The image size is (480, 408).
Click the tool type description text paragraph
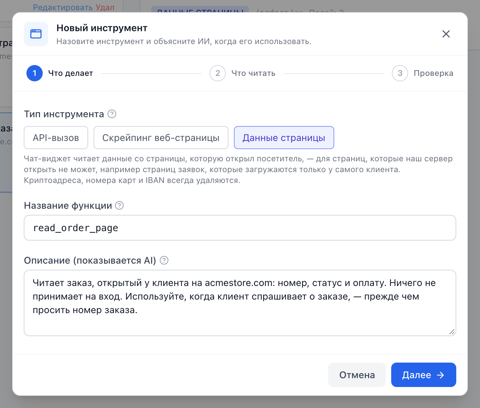click(238, 169)
